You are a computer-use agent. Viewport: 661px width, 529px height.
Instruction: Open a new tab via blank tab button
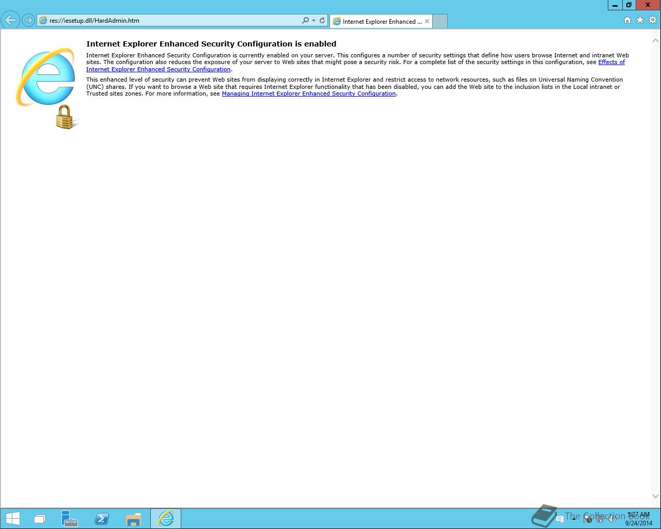click(440, 21)
